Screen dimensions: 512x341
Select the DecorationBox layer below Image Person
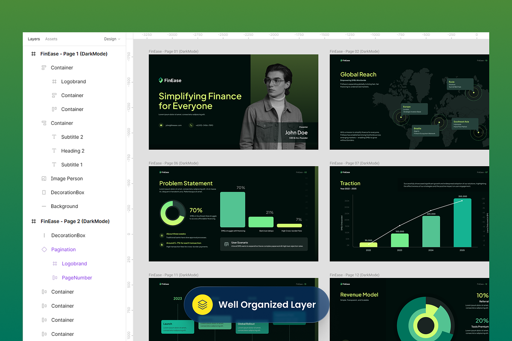pos(67,192)
